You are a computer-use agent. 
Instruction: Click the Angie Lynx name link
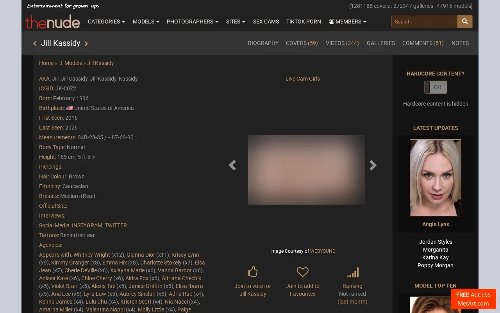pyautogui.click(x=436, y=224)
